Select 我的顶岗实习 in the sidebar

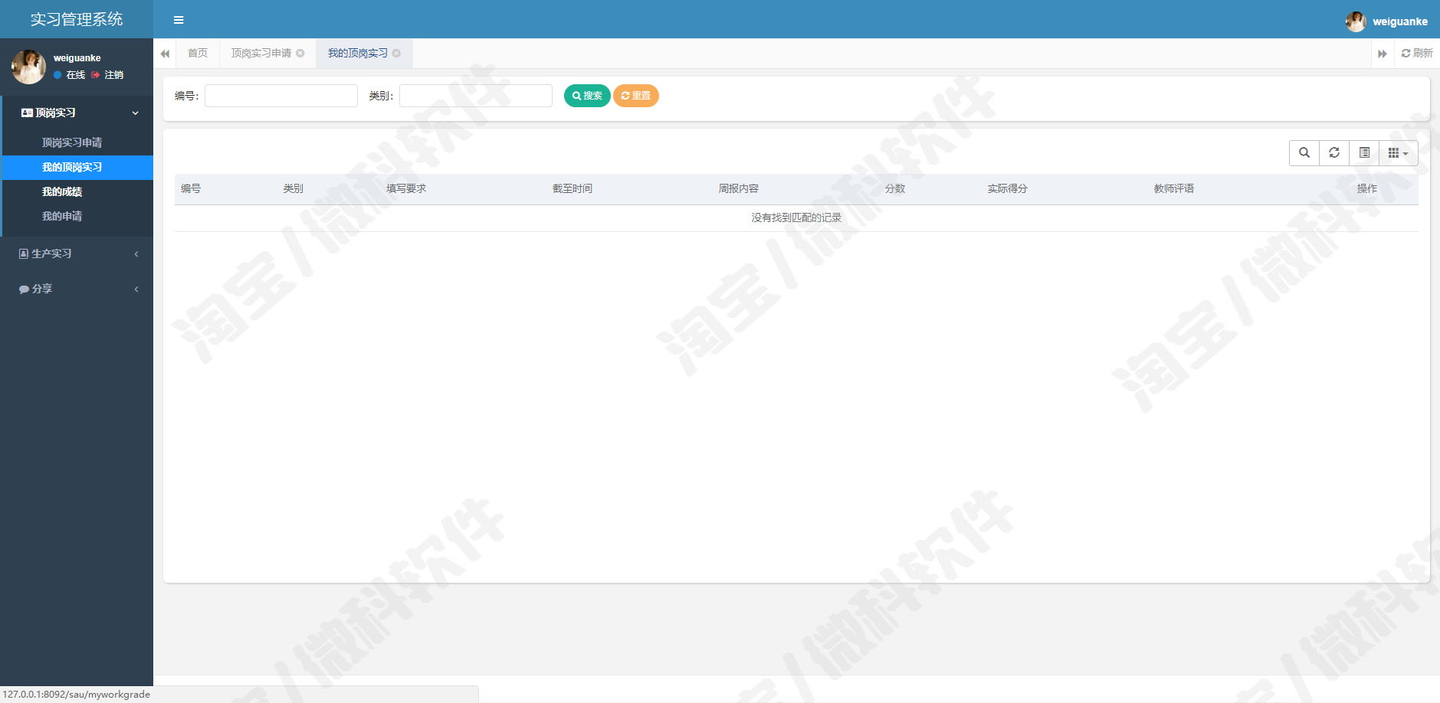pos(77,167)
